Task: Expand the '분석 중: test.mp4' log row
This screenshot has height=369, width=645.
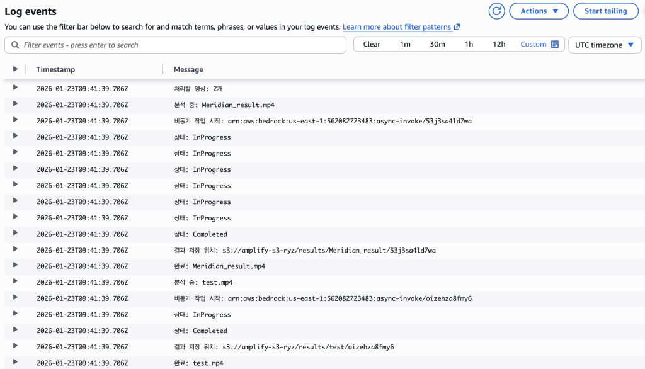Action: point(15,282)
